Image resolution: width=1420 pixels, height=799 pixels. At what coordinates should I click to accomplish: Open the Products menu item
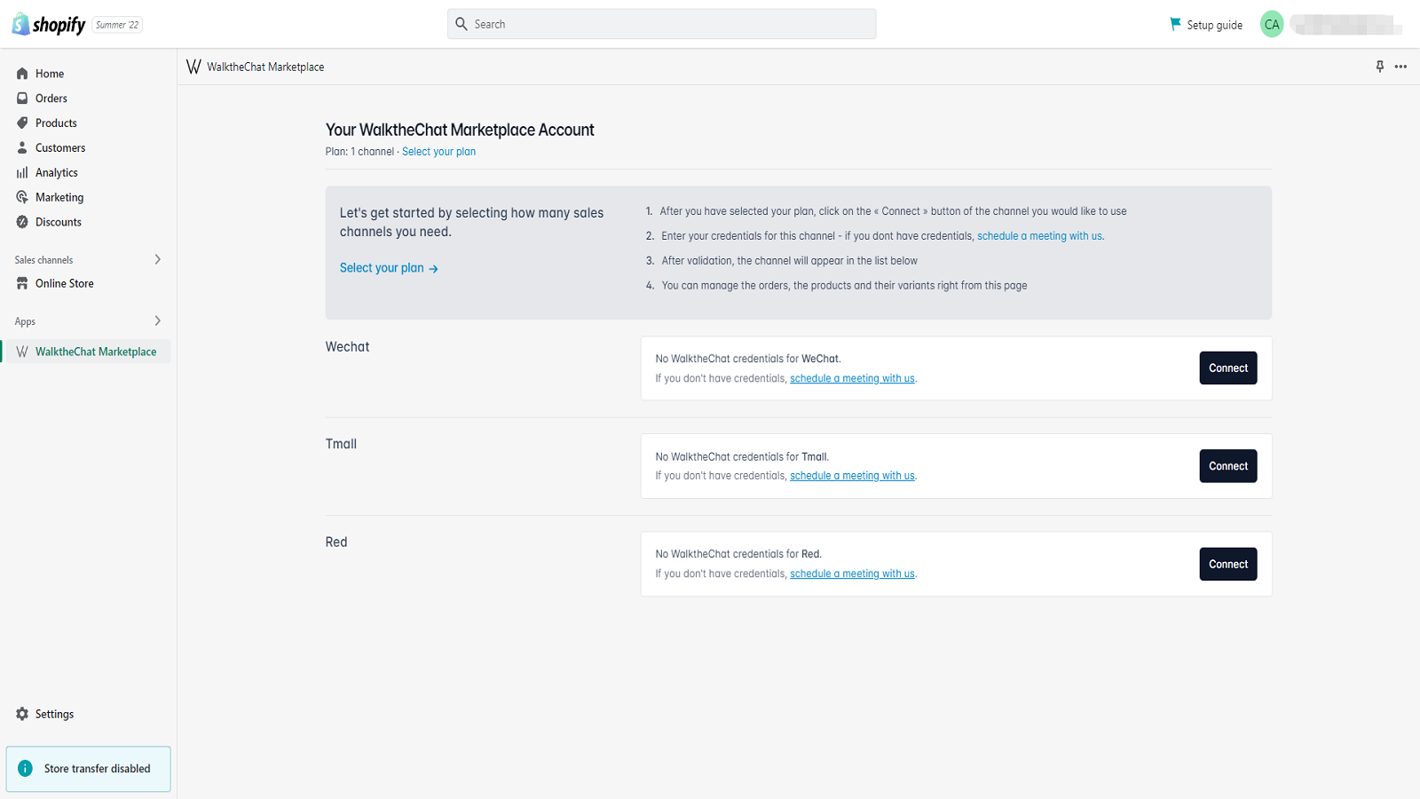tap(56, 123)
